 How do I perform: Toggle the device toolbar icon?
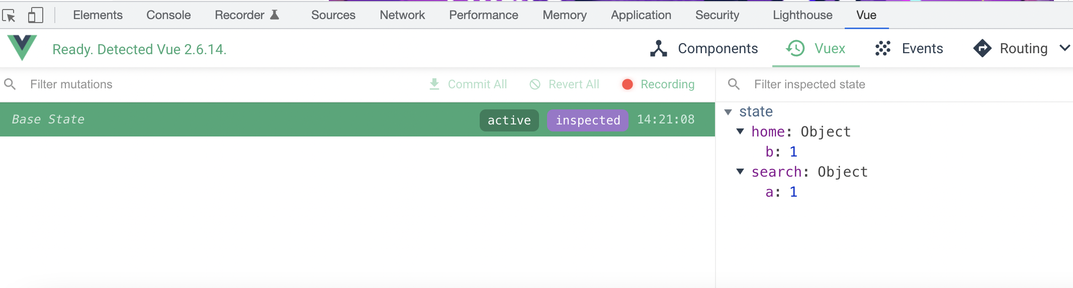[35, 15]
